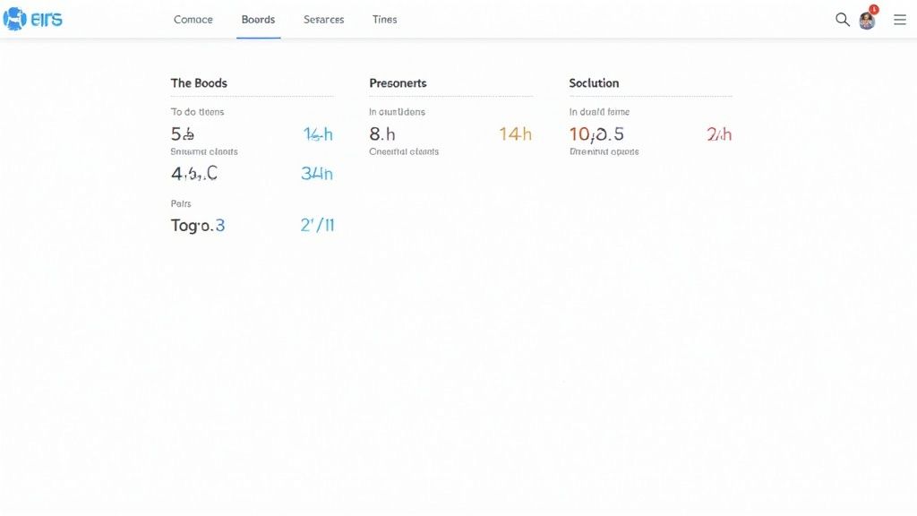Viewport: 917px width, 516px height.
Task: Click the The Boods heading
Action: [199, 83]
